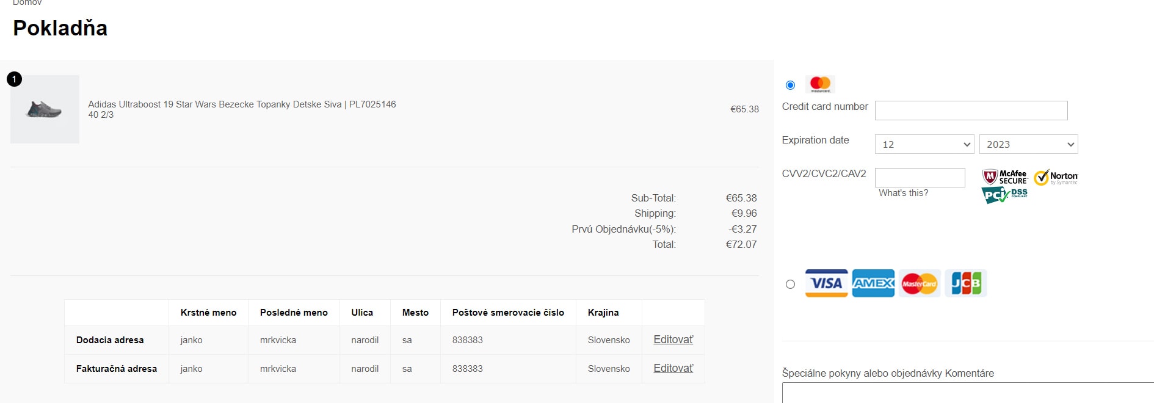Viewport: 1154px width, 403px height.
Task: Click the Mastercard logo icon beside selected radio
Action: pyautogui.click(x=820, y=84)
